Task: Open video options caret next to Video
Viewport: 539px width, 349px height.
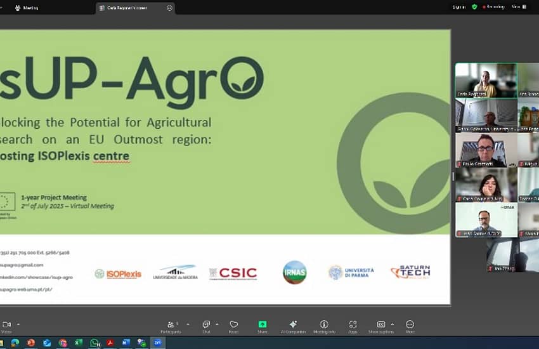Action: click(x=18, y=324)
